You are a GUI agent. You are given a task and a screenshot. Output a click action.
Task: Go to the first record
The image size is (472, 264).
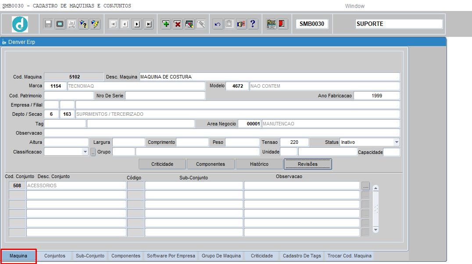pos(113,24)
